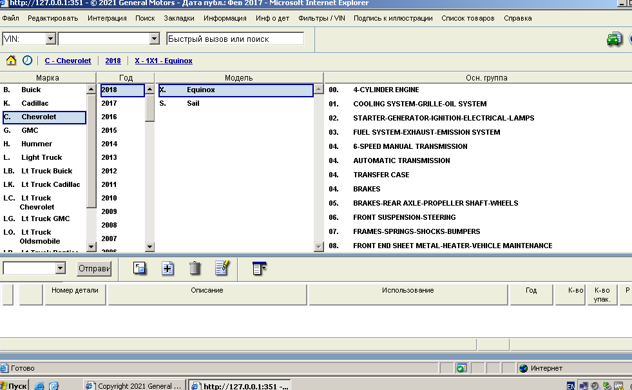Image resolution: width=632 pixels, height=390 pixels.
Task: Open the VIN type dropdown
Action: (x=50, y=39)
